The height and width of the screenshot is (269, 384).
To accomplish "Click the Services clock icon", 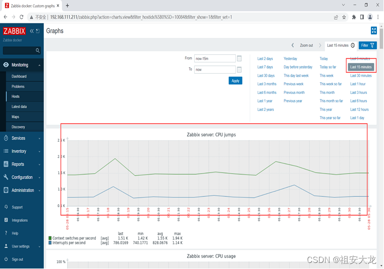I will (6, 138).
